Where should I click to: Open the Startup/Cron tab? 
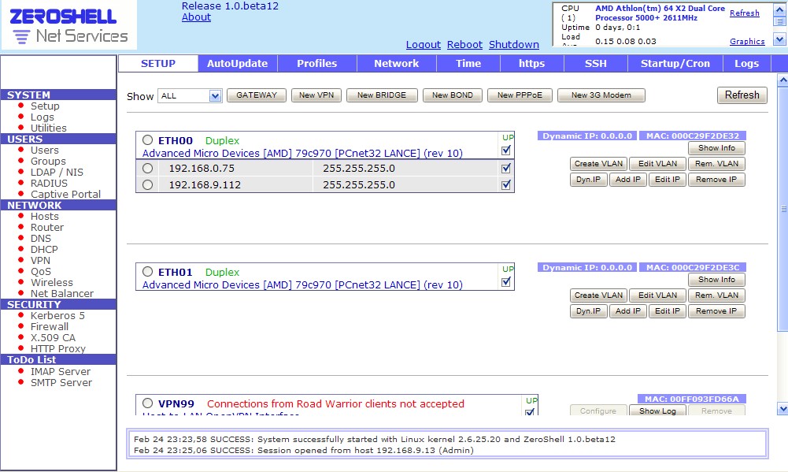click(675, 63)
